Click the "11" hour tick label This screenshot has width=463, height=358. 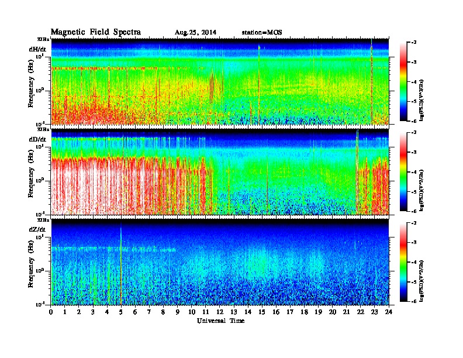pos(206,312)
